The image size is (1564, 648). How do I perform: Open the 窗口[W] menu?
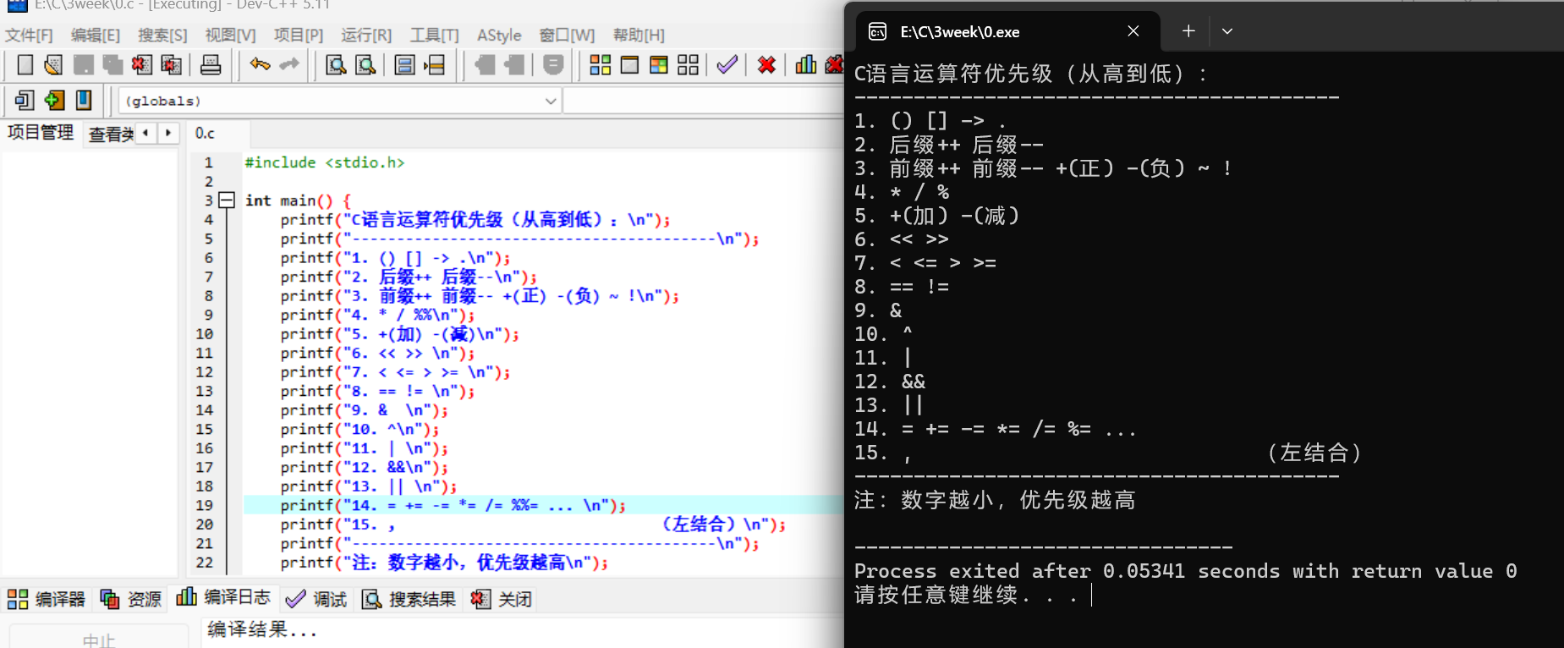pyautogui.click(x=567, y=36)
